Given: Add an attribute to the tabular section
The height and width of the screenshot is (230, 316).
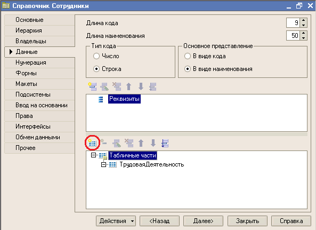Looking at the screenshot, I should (x=103, y=142).
